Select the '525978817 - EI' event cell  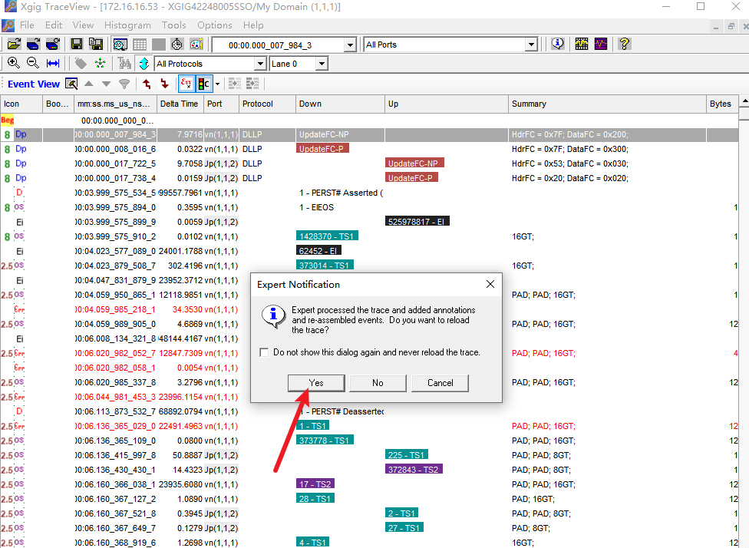(417, 222)
